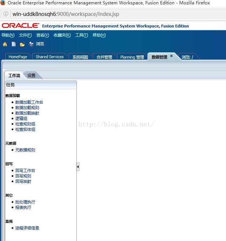Switch to the Shared Services tab
Screen dimensions: 226x241
tap(49, 57)
